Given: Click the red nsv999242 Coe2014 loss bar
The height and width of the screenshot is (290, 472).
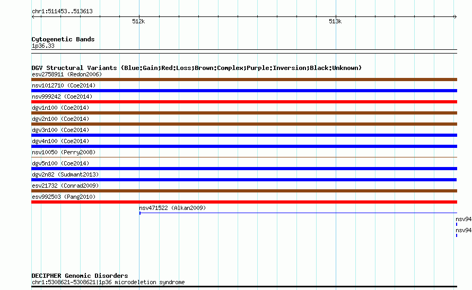Looking at the screenshot, I should 244,102.
